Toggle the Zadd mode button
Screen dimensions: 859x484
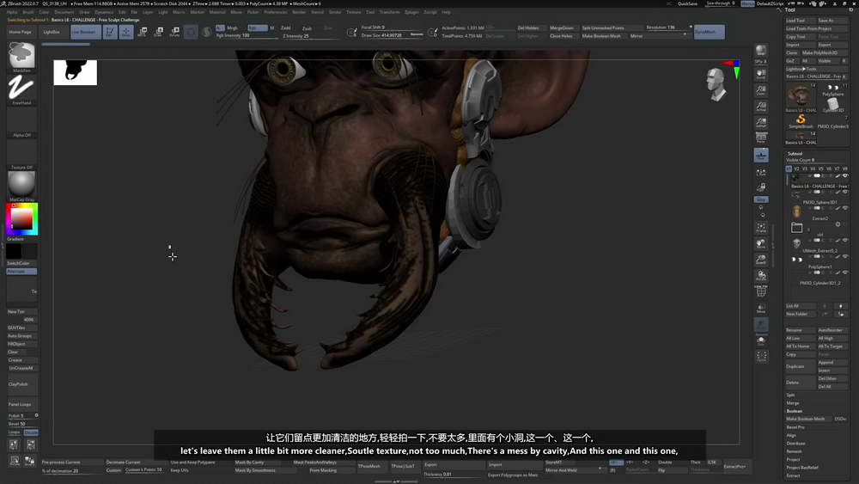click(x=286, y=28)
